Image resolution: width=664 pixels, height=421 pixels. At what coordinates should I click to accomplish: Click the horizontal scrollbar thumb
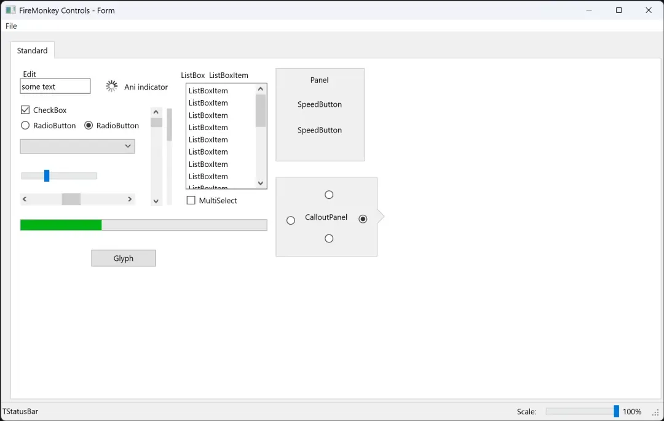pyautogui.click(x=71, y=199)
